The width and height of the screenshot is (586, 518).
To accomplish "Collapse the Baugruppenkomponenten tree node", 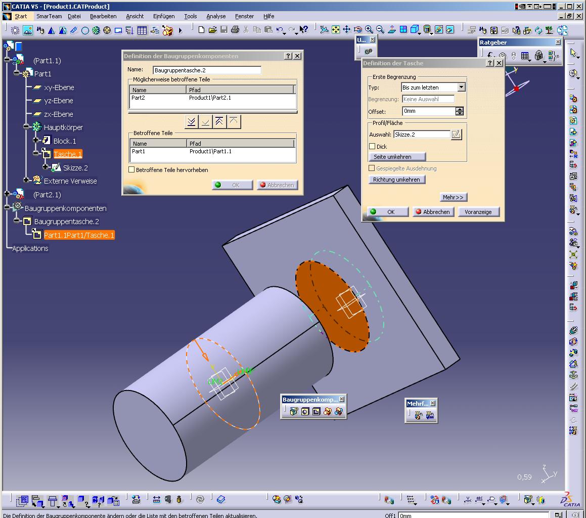I will [7, 207].
